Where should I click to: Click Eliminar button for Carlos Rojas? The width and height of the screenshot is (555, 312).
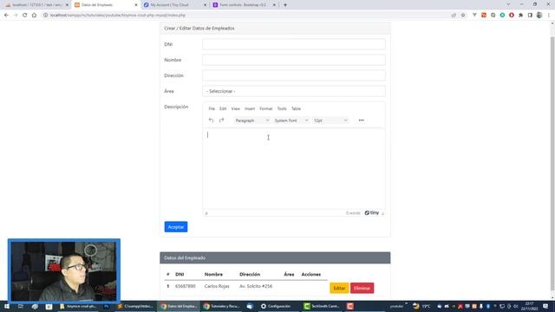[x=362, y=288]
